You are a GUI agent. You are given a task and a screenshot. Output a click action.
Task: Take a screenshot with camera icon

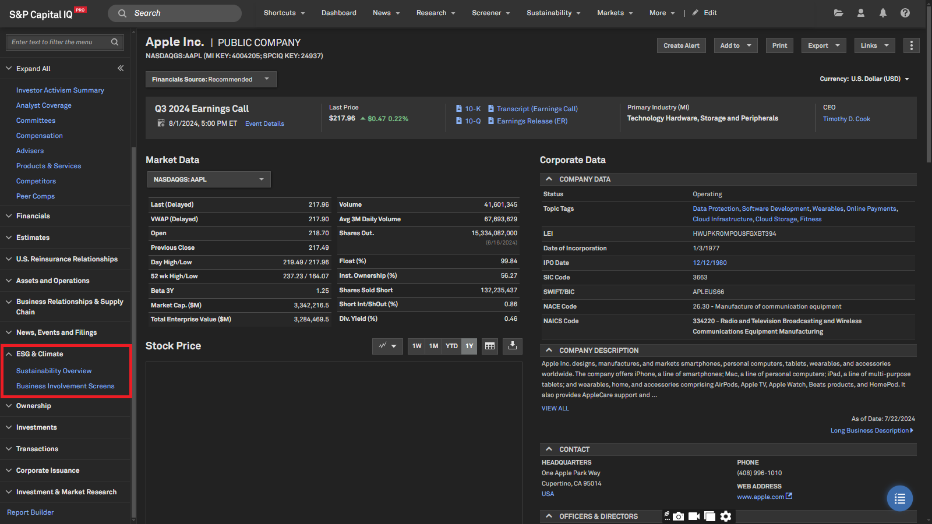point(679,516)
